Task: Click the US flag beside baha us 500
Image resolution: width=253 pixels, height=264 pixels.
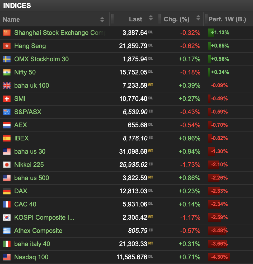Action: point(7,178)
